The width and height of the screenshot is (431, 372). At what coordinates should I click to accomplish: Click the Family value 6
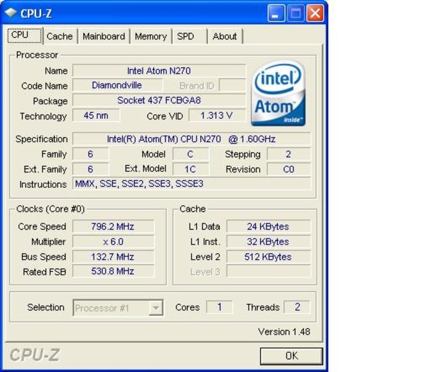pos(91,154)
